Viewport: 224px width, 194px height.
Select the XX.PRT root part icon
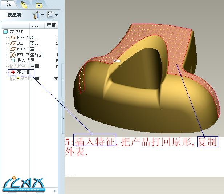click(x=6, y=32)
